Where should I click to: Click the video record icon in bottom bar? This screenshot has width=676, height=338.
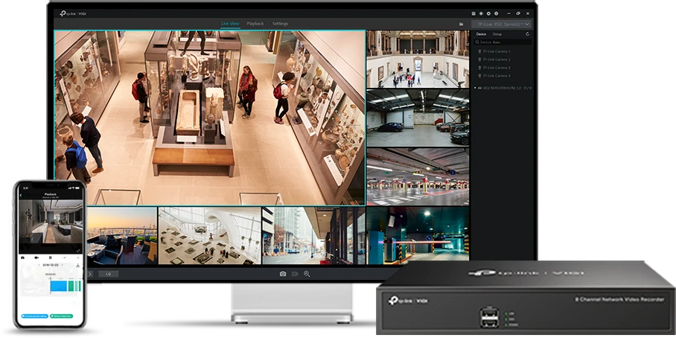pyautogui.click(x=295, y=274)
